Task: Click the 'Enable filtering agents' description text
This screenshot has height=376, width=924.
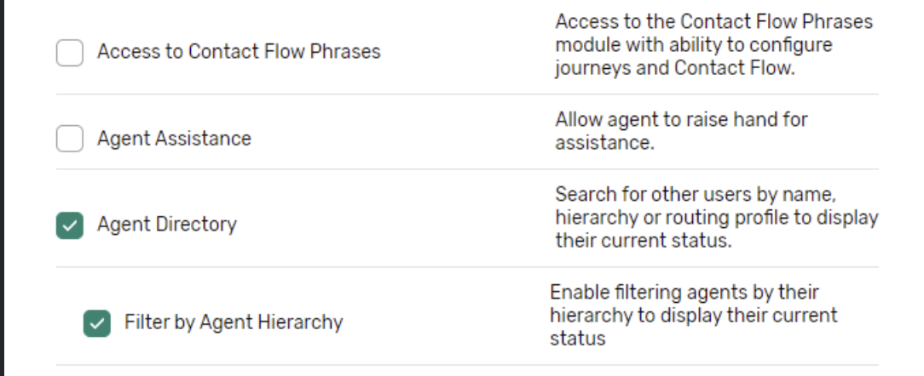Action: 693,316
